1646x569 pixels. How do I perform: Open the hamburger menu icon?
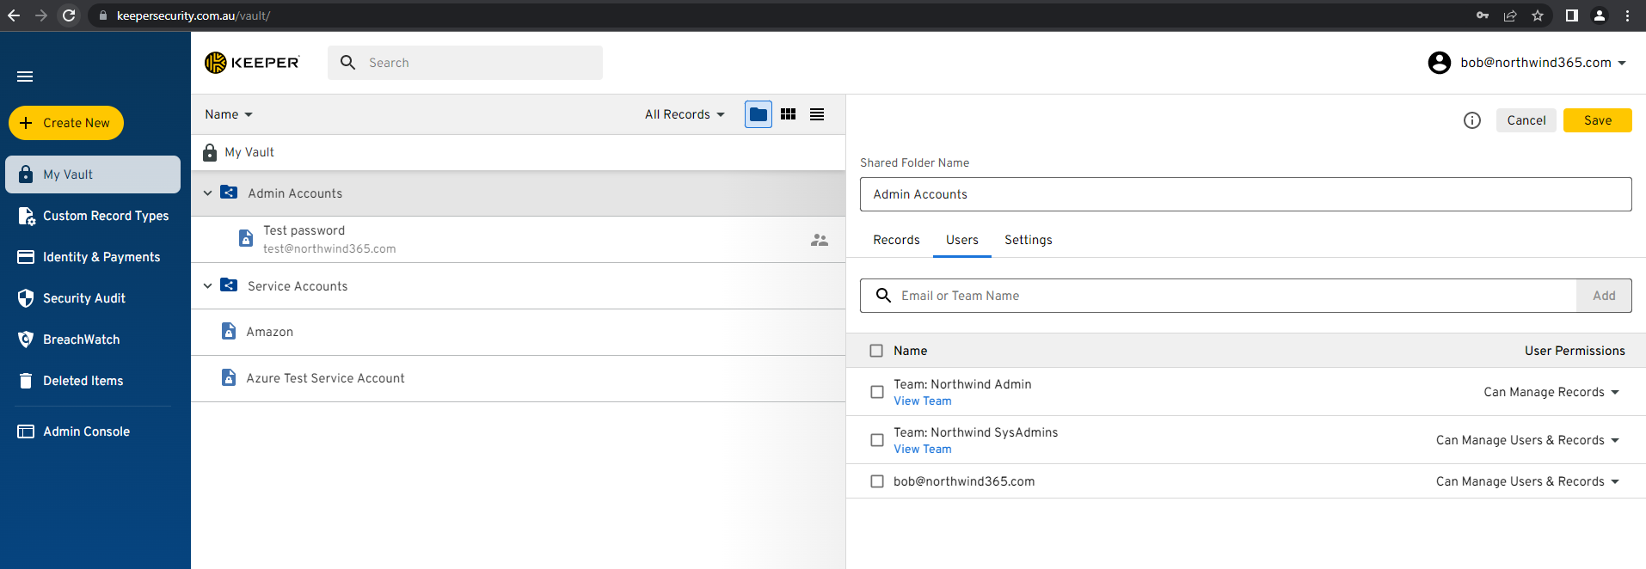[25, 76]
